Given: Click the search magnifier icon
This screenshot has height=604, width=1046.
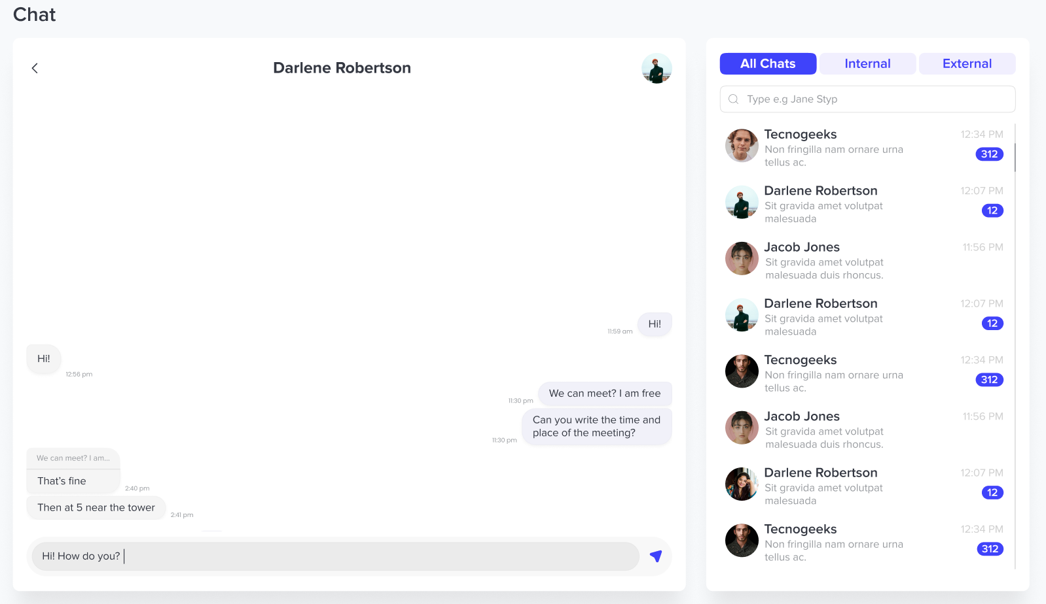Looking at the screenshot, I should (x=734, y=99).
